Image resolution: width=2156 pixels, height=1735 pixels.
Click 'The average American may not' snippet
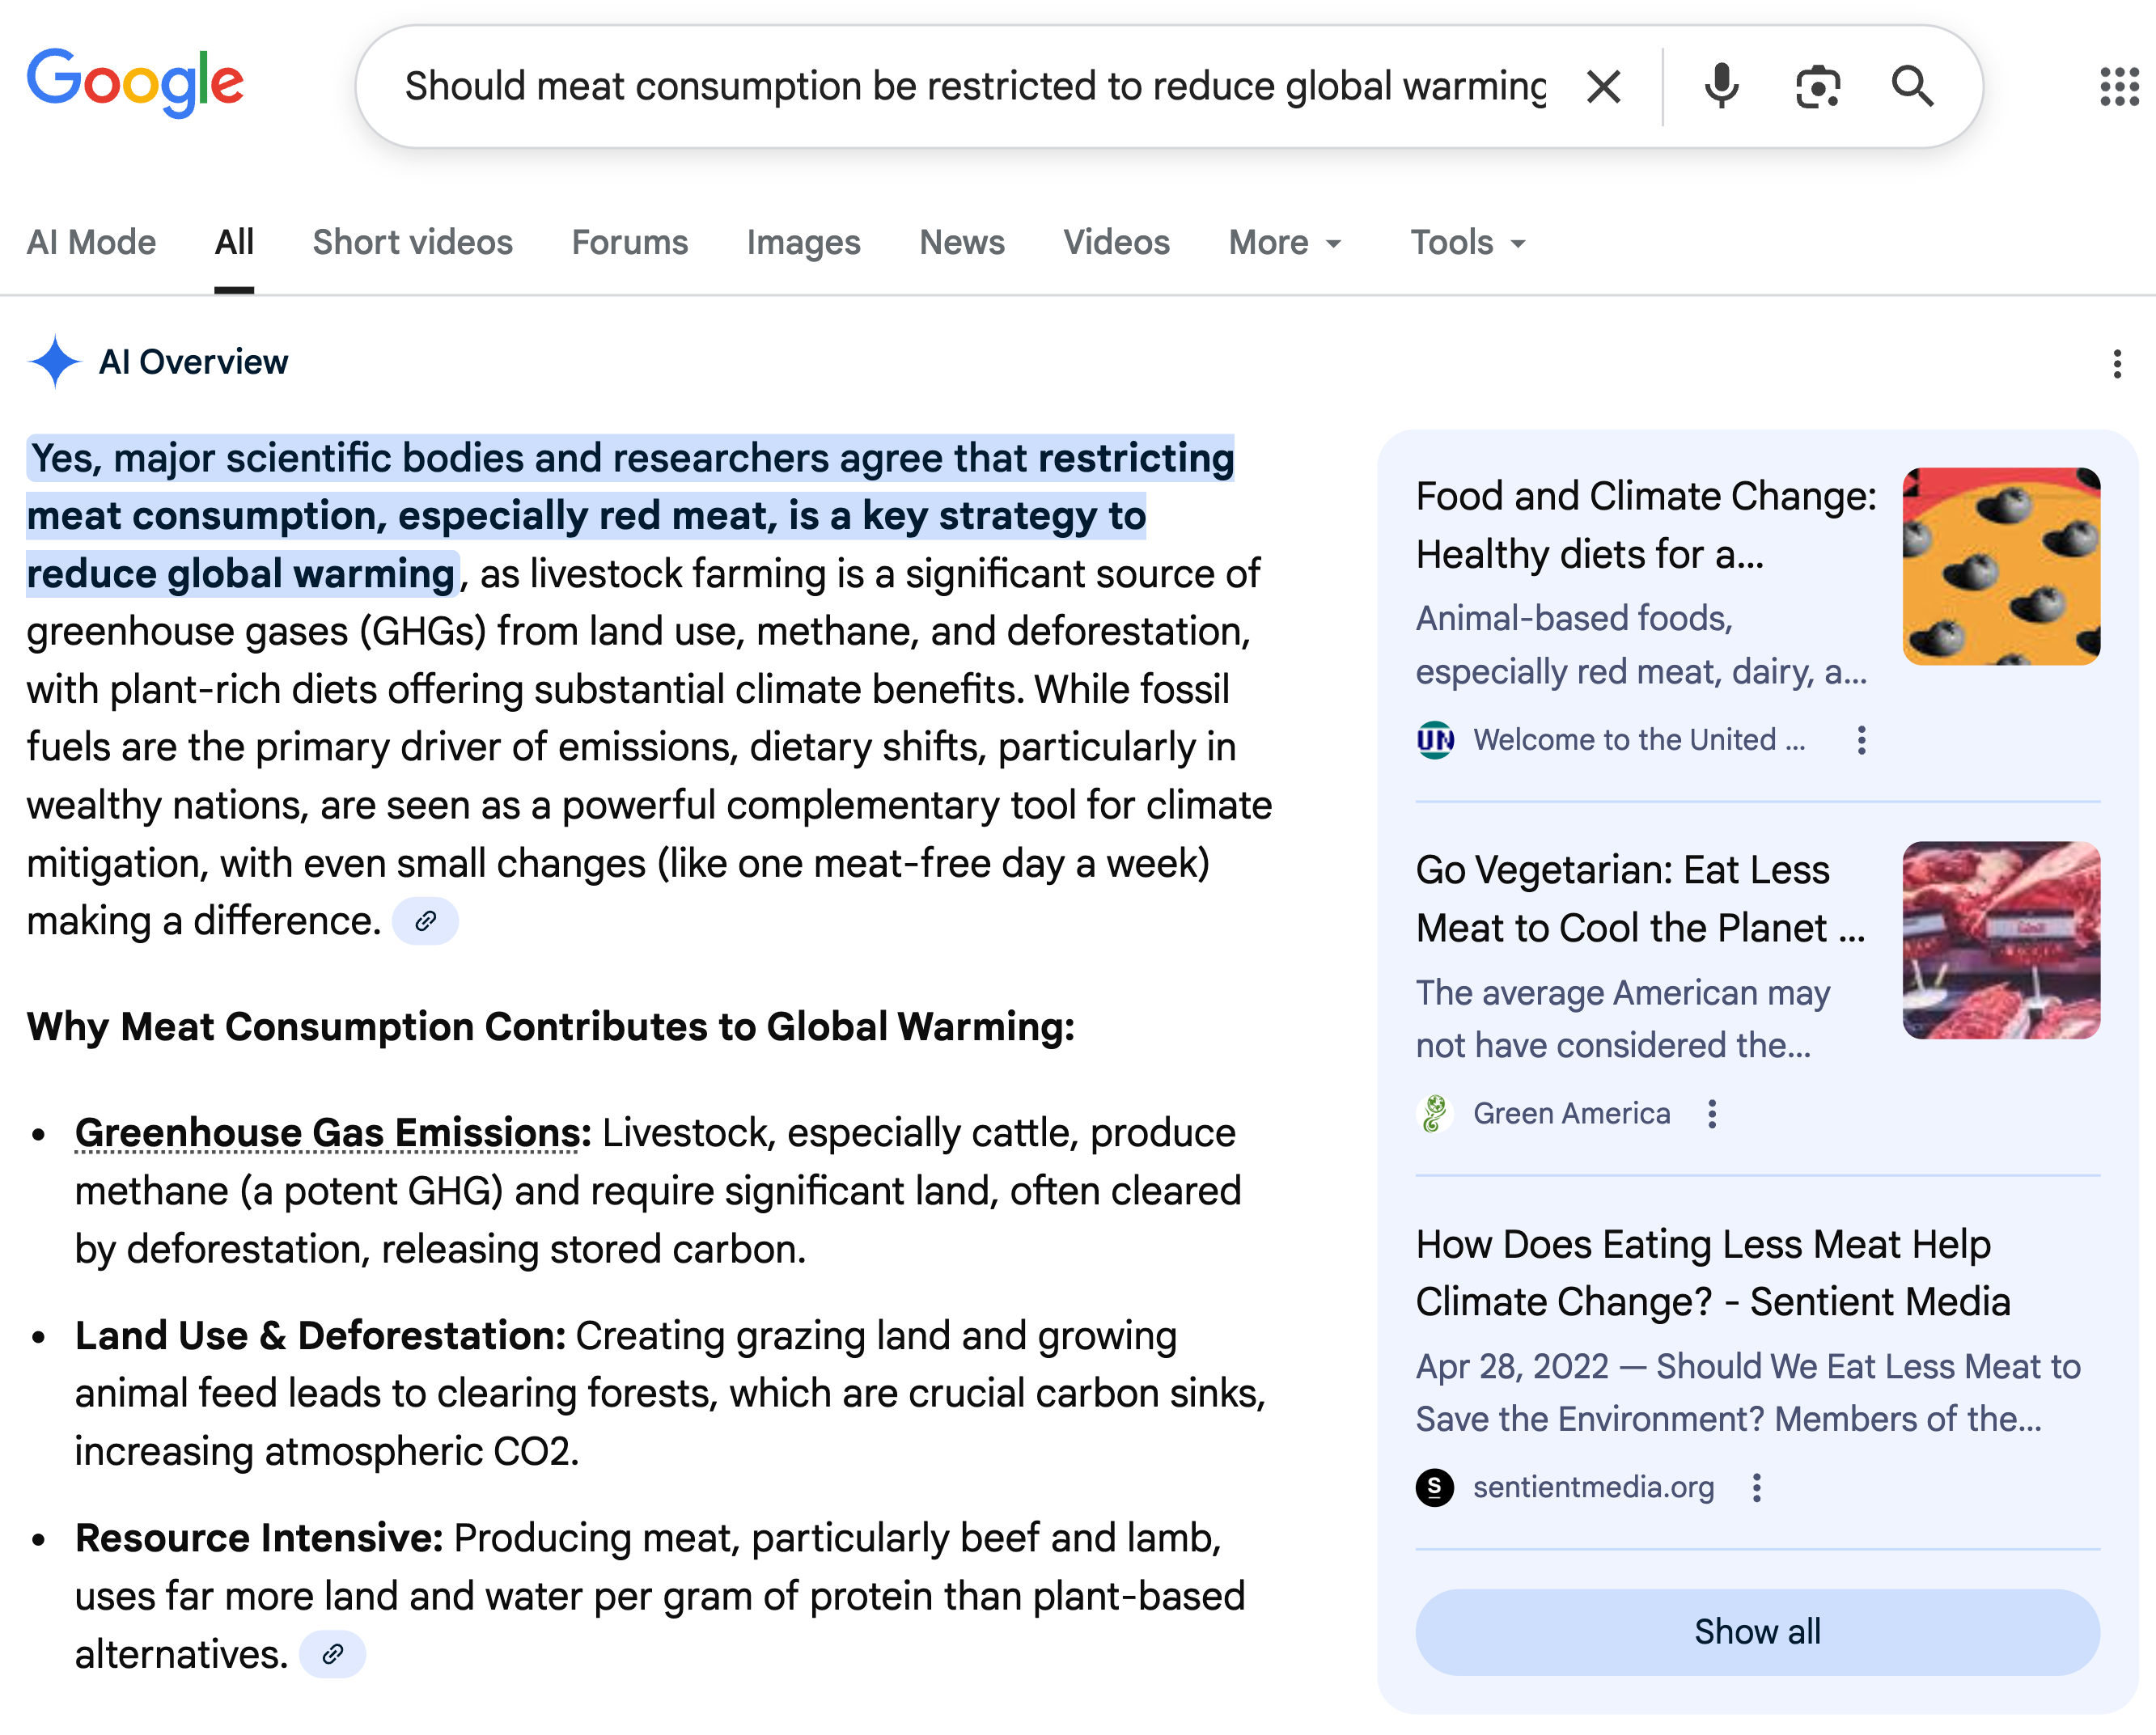[x=1623, y=1019]
